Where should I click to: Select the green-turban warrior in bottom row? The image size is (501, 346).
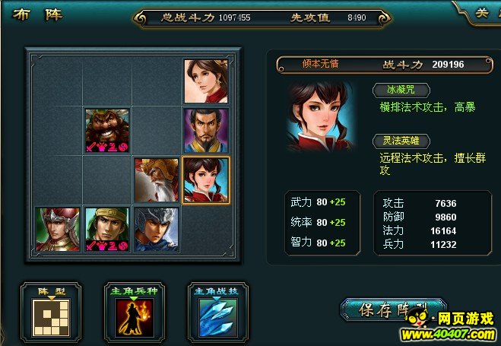pos(107,230)
